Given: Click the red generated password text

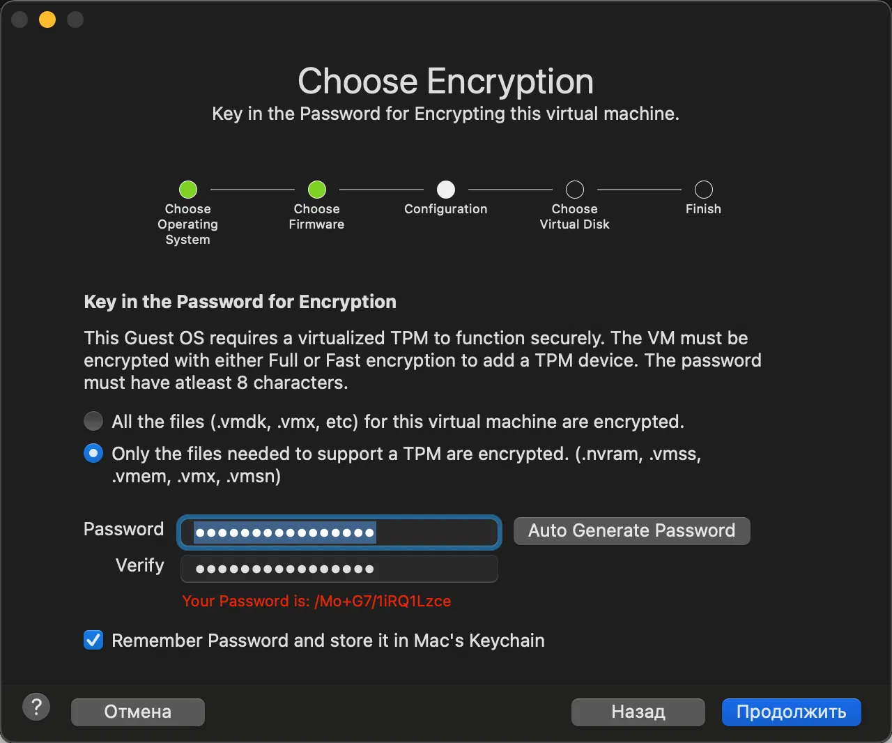Looking at the screenshot, I should coord(316,601).
